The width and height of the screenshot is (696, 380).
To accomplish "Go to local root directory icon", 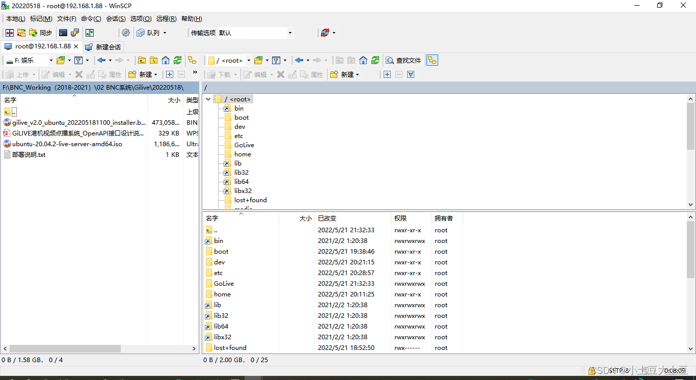I will click(x=153, y=60).
